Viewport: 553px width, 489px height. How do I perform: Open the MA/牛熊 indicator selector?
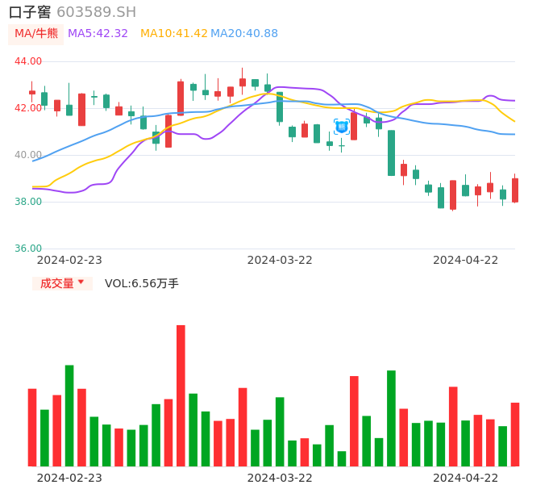[x=36, y=34]
